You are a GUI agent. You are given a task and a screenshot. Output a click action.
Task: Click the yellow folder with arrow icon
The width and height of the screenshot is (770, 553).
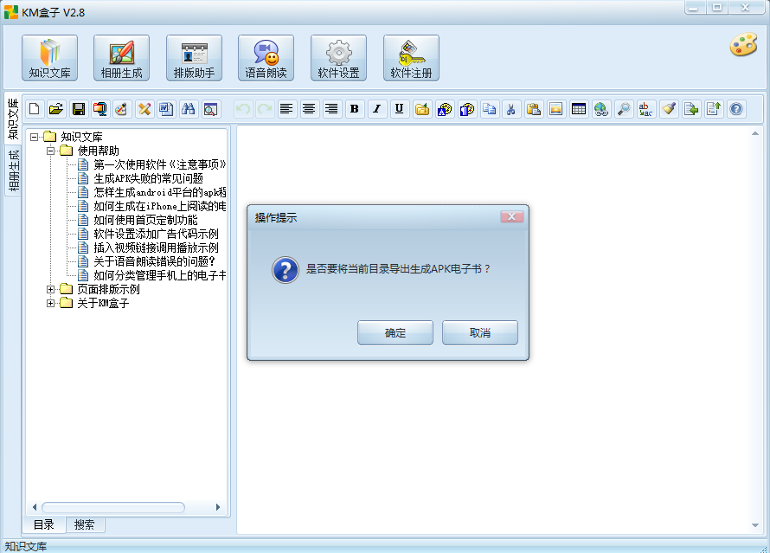[422, 109]
